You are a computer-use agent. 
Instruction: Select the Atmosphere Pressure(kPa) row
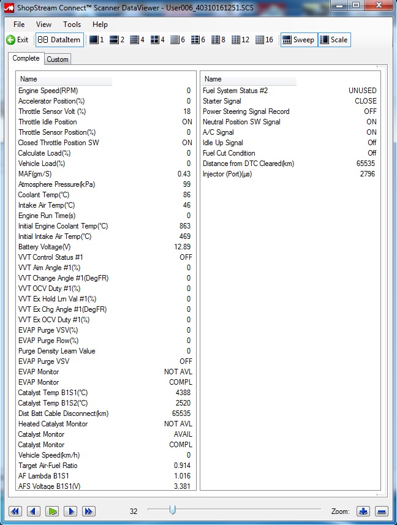click(x=105, y=184)
